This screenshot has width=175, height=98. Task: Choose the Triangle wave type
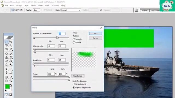pos(74,39)
